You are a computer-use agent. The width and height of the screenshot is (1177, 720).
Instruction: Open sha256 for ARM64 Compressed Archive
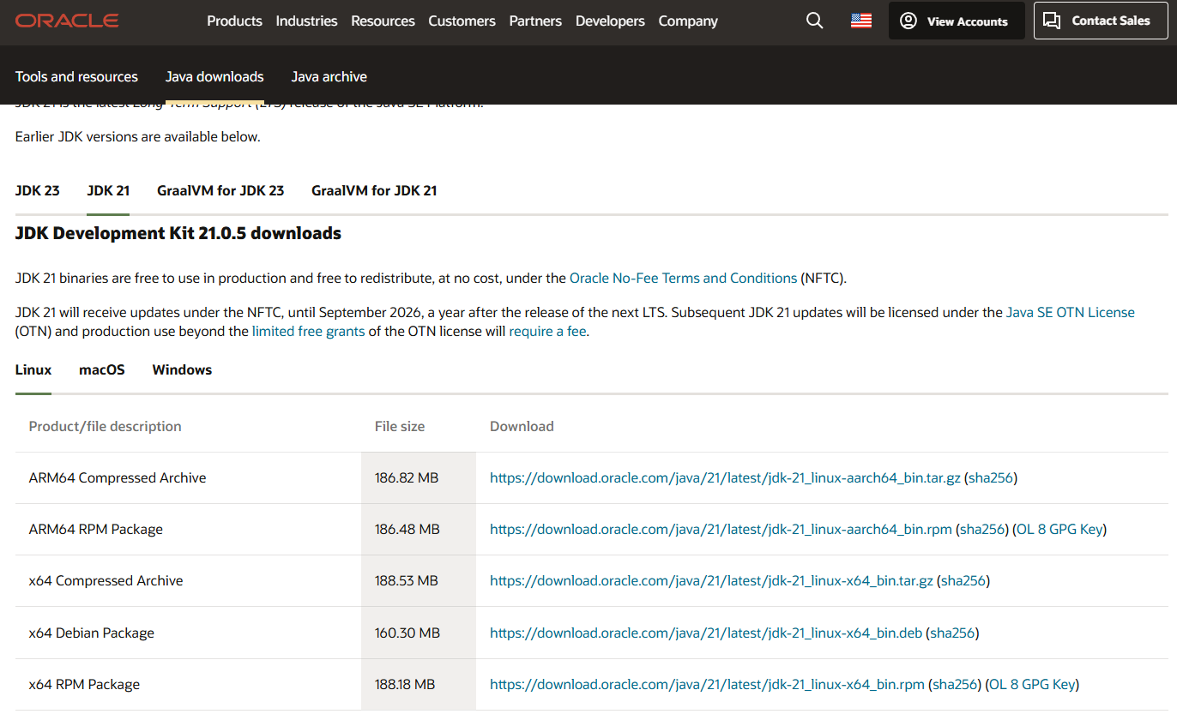click(991, 477)
